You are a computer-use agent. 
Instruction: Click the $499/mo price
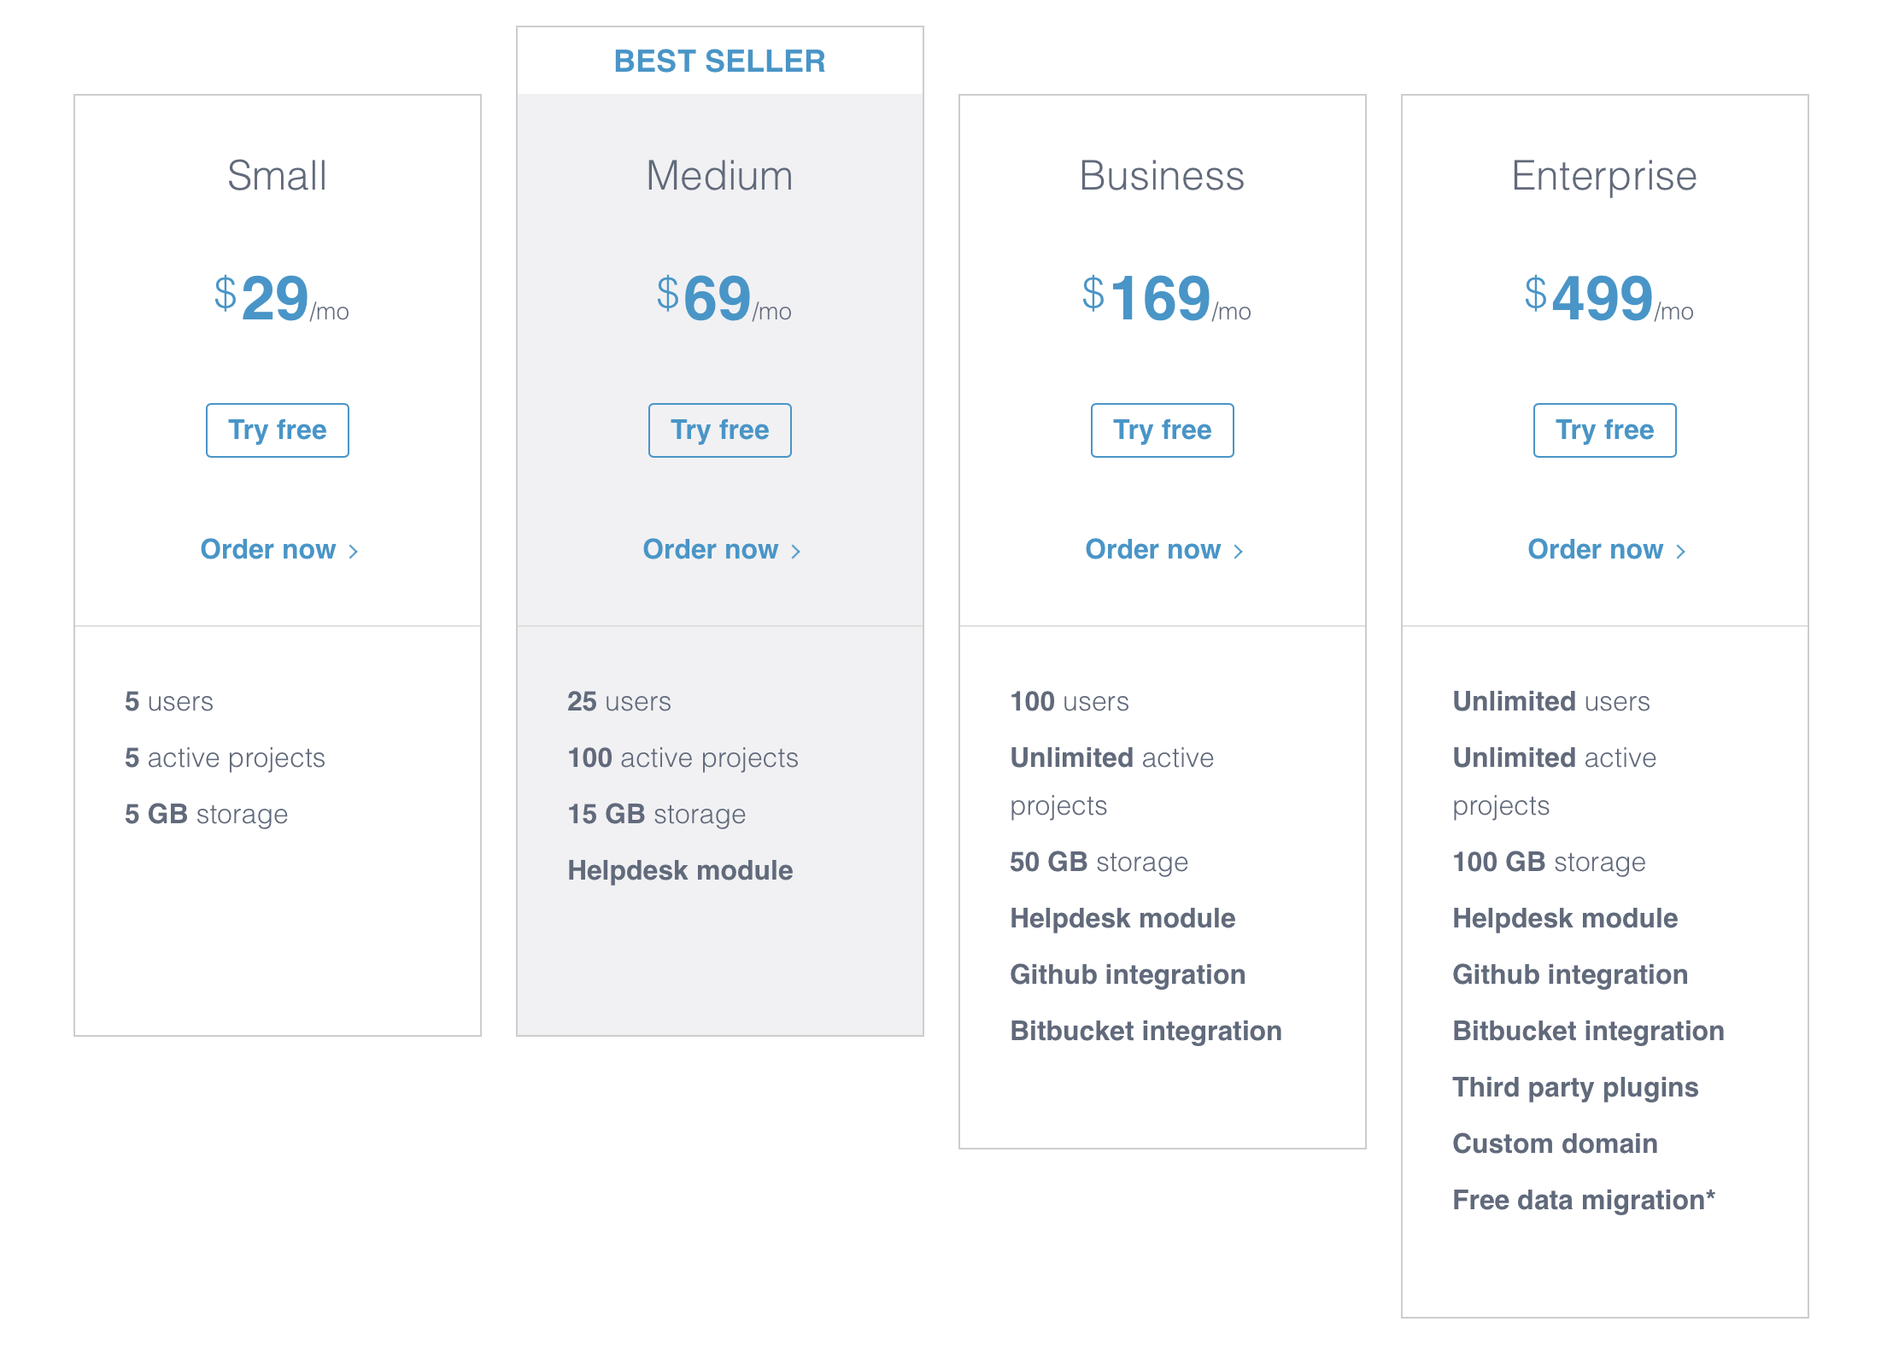coord(1609,298)
